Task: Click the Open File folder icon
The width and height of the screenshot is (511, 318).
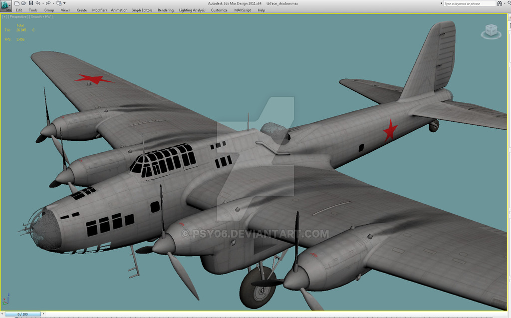Action: click(24, 3)
